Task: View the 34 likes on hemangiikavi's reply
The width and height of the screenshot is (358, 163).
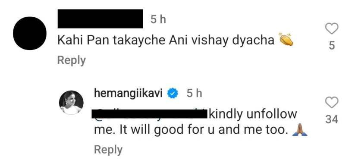Action: pos(332,119)
